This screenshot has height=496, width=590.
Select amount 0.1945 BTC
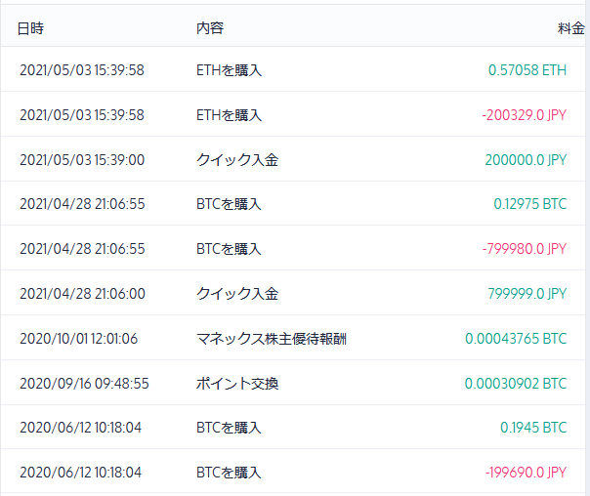click(x=533, y=428)
